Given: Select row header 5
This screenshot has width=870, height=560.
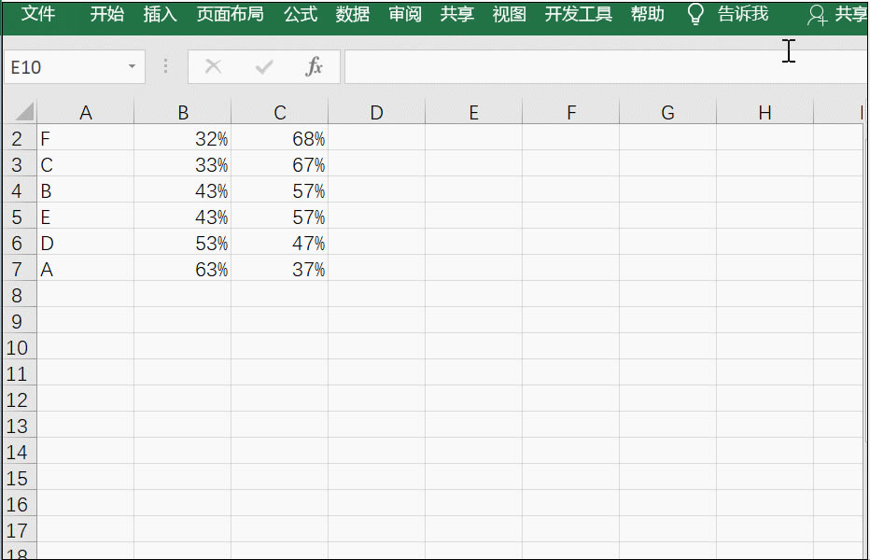Looking at the screenshot, I should coord(19,217).
